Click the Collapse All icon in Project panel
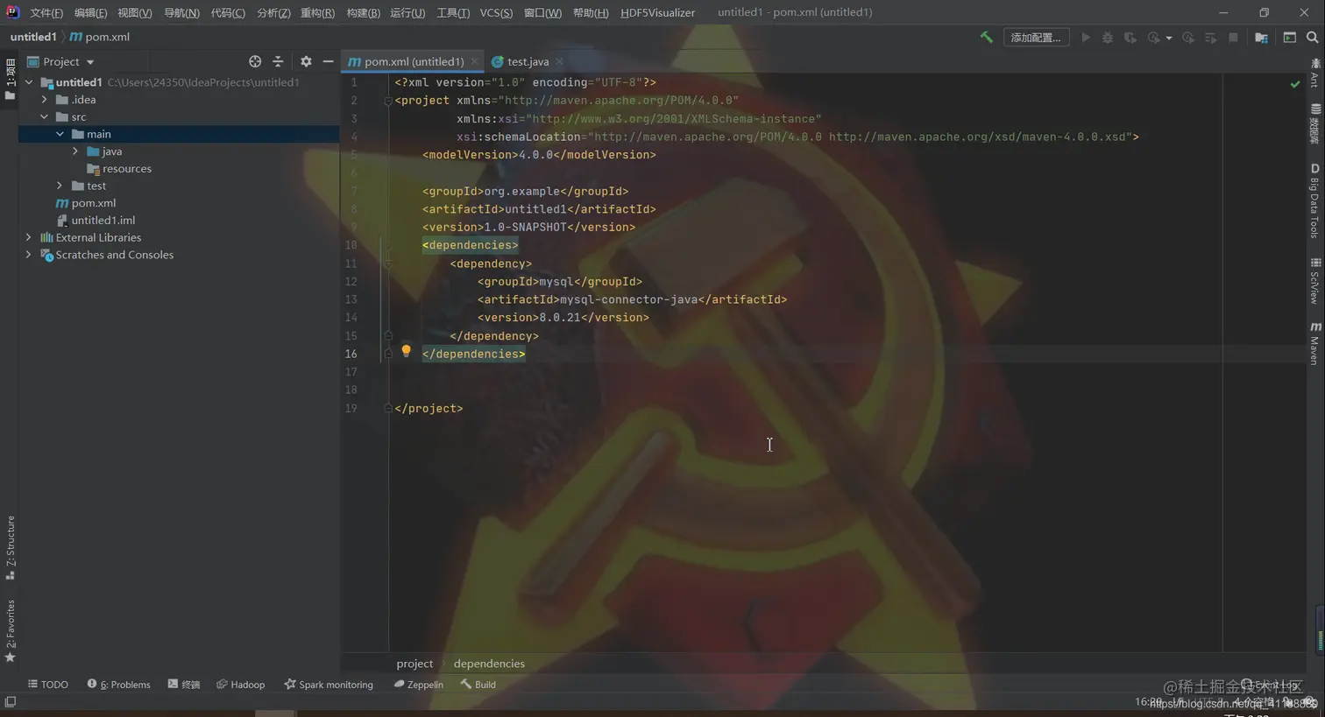This screenshot has width=1325, height=717. click(x=278, y=61)
